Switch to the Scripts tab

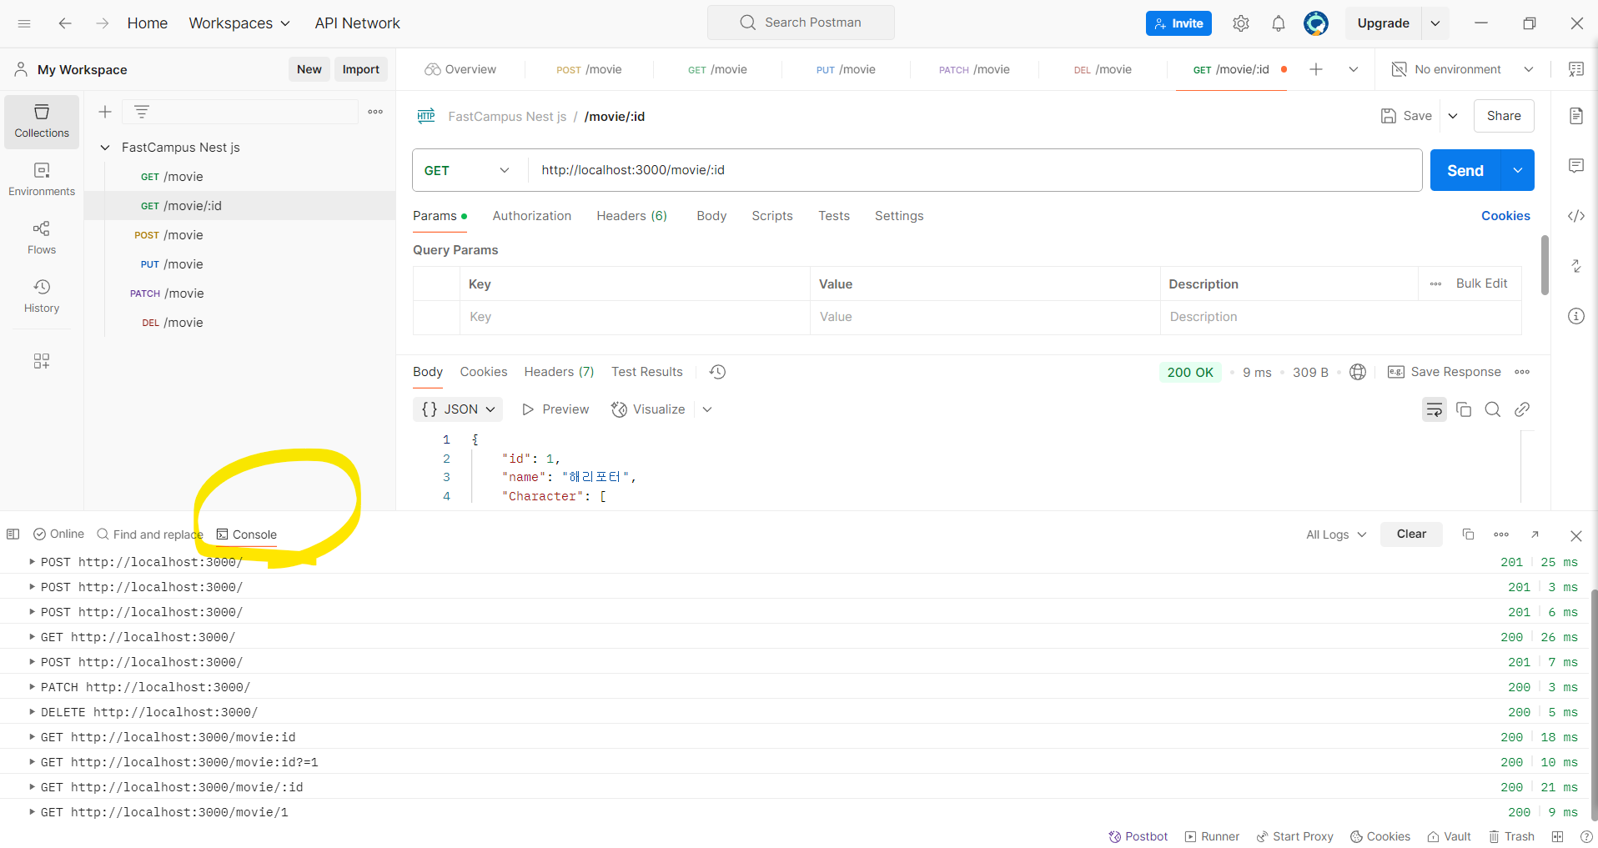(x=772, y=216)
